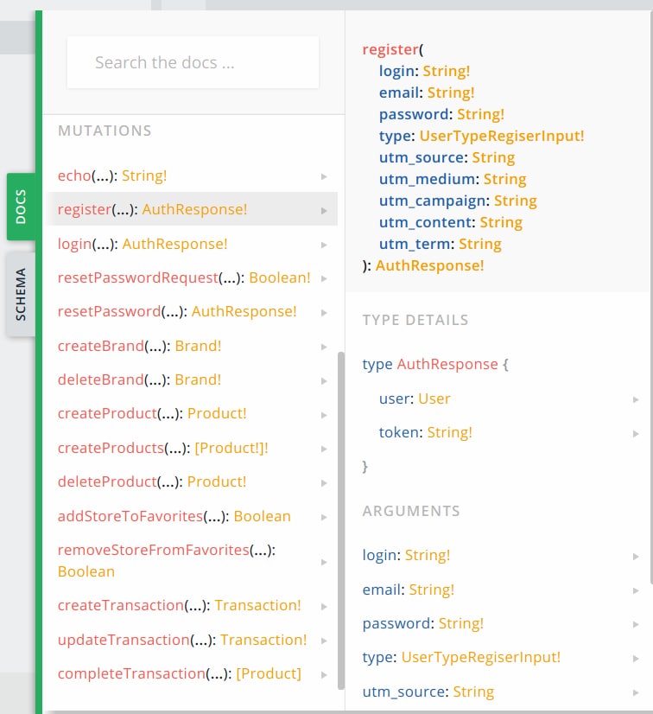
Task: Click utm_medium in register signature
Action: point(427,179)
